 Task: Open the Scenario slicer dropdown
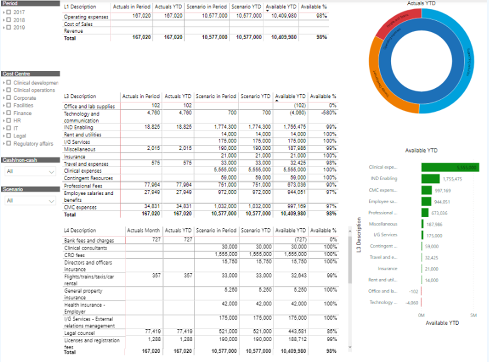pyautogui.click(x=30, y=201)
